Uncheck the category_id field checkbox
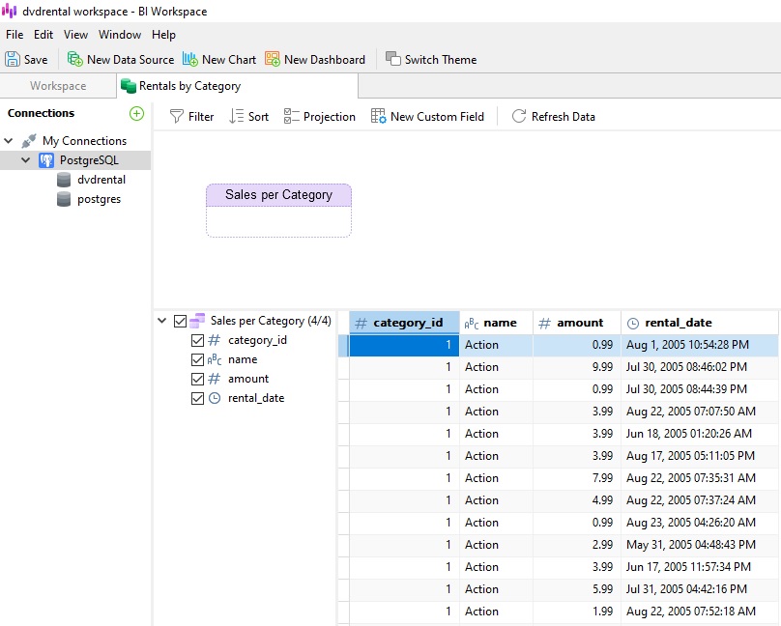781x626 pixels. [198, 340]
